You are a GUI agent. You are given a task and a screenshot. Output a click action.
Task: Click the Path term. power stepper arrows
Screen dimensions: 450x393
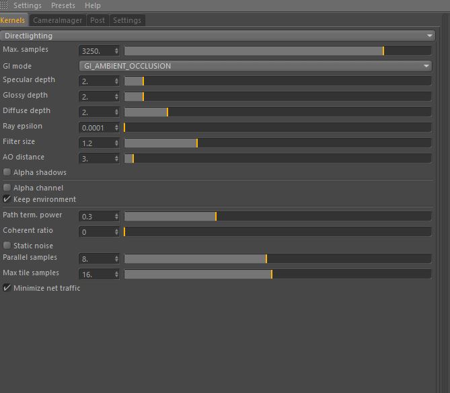(116, 217)
